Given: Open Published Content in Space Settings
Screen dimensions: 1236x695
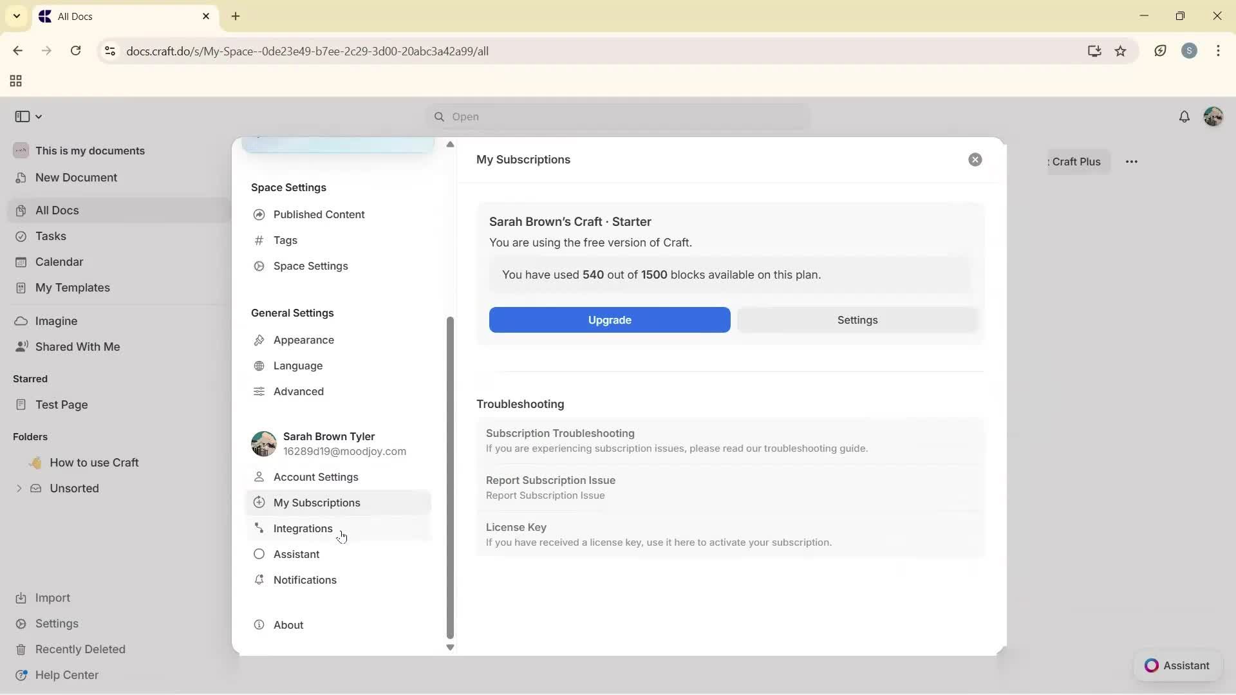Looking at the screenshot, I should coord(318,214).
